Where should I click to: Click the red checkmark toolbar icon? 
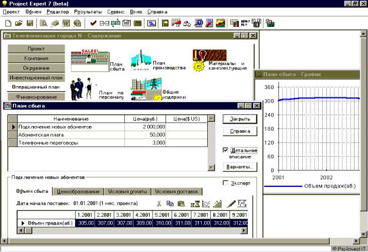pyautogui.click(x=93, y=23)
